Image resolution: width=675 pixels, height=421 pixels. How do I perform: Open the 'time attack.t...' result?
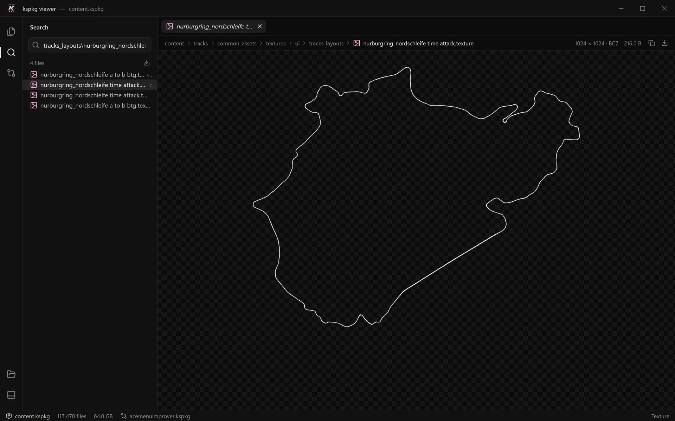tap(90, 95)
